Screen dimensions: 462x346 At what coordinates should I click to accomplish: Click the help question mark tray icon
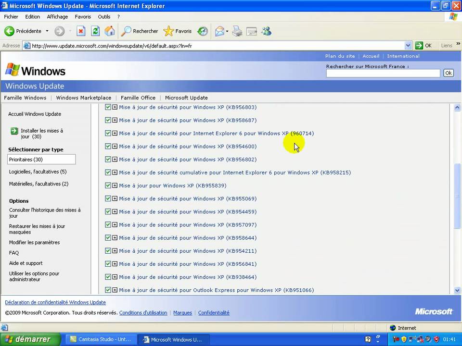[x=368, y=339]
